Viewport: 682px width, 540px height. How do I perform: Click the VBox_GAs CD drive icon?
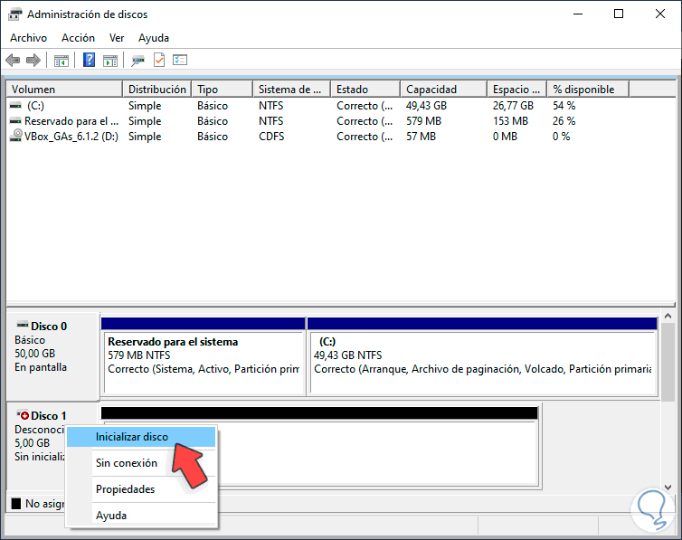point(16,136)
